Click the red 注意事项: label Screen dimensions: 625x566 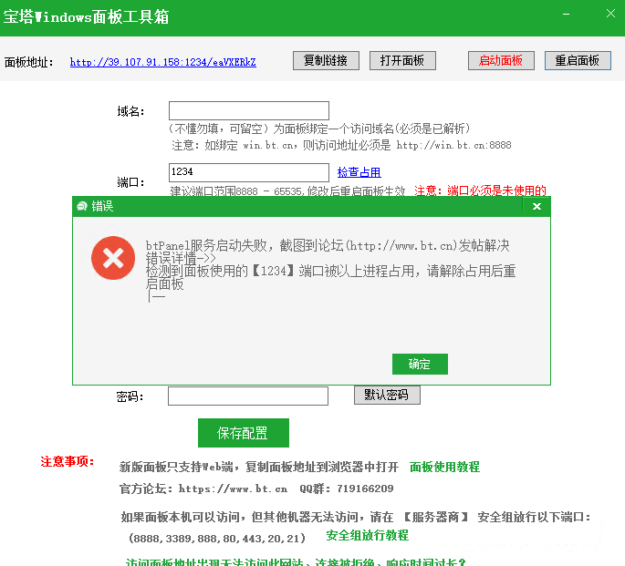coord(68,461)
